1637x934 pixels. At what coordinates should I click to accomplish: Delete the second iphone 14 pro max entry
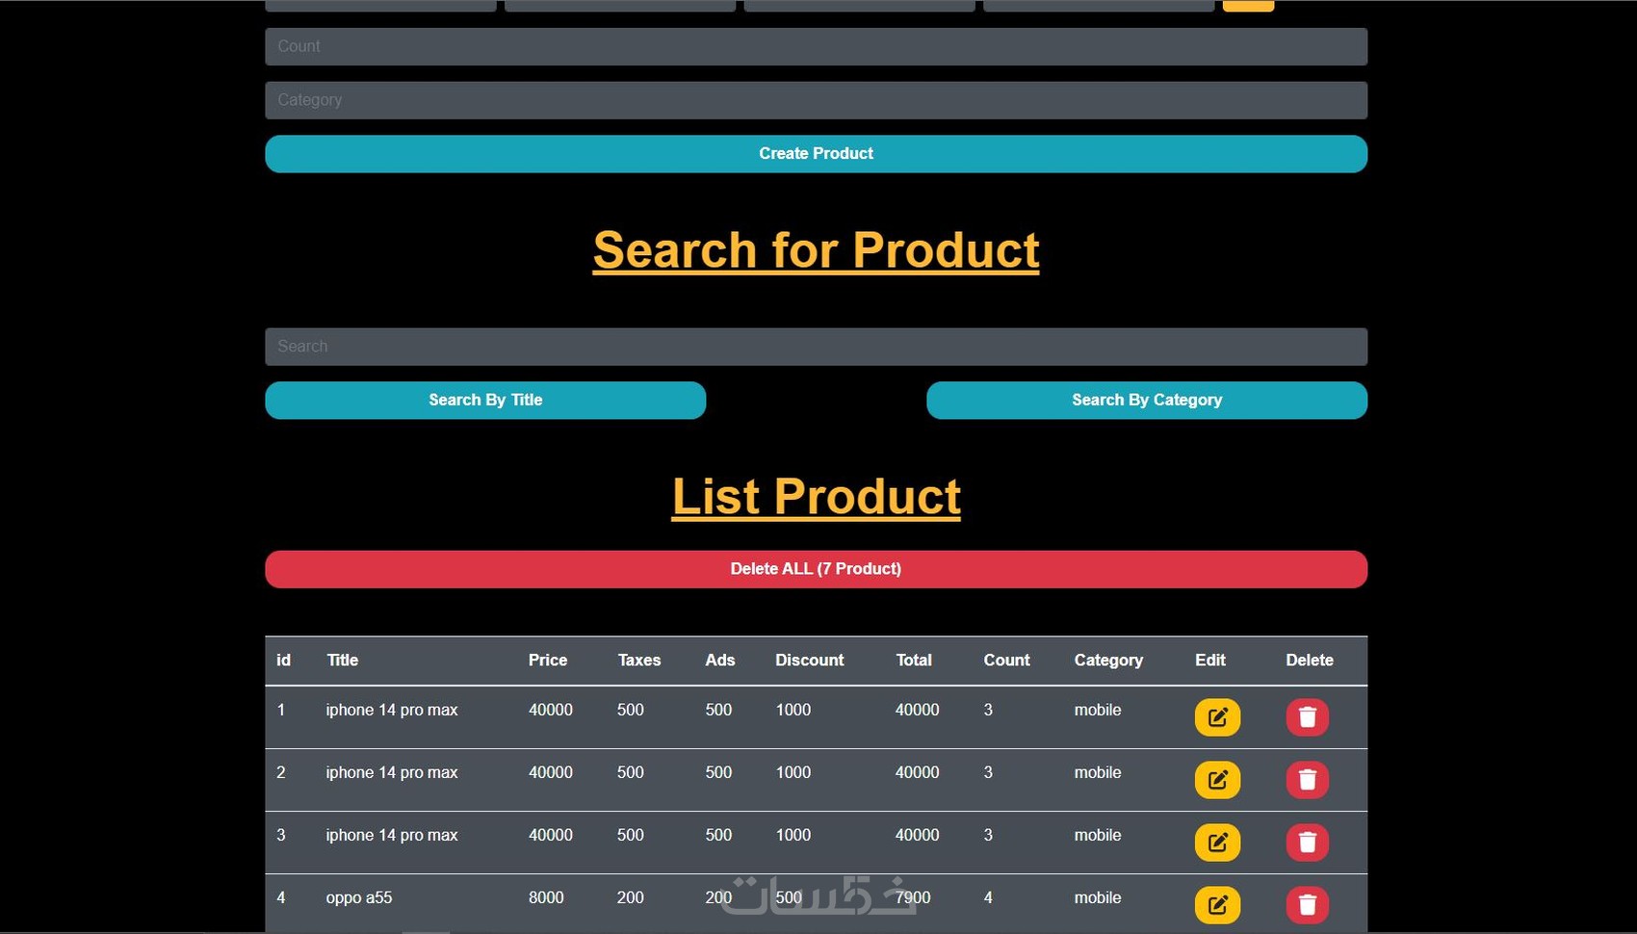1308,780
